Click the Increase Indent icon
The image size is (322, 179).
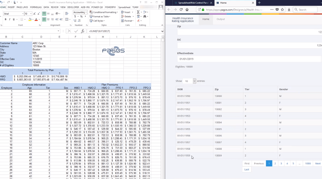pos(61,19)
